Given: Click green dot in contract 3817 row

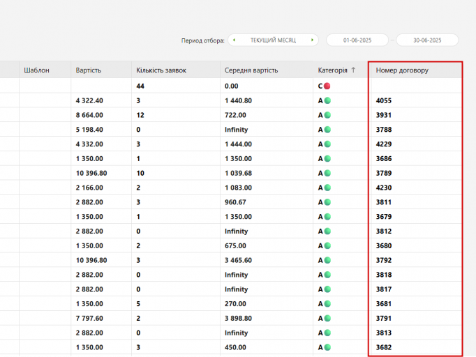Looking at the screenshot, I should 327,289.
